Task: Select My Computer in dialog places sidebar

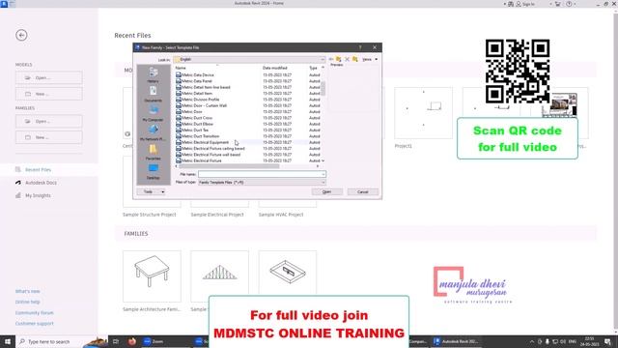Action: 153,113
